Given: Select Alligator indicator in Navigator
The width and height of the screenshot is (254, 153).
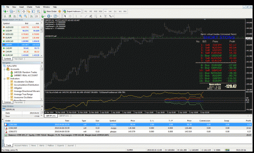Looking at the screenshot, I should 16,88.
